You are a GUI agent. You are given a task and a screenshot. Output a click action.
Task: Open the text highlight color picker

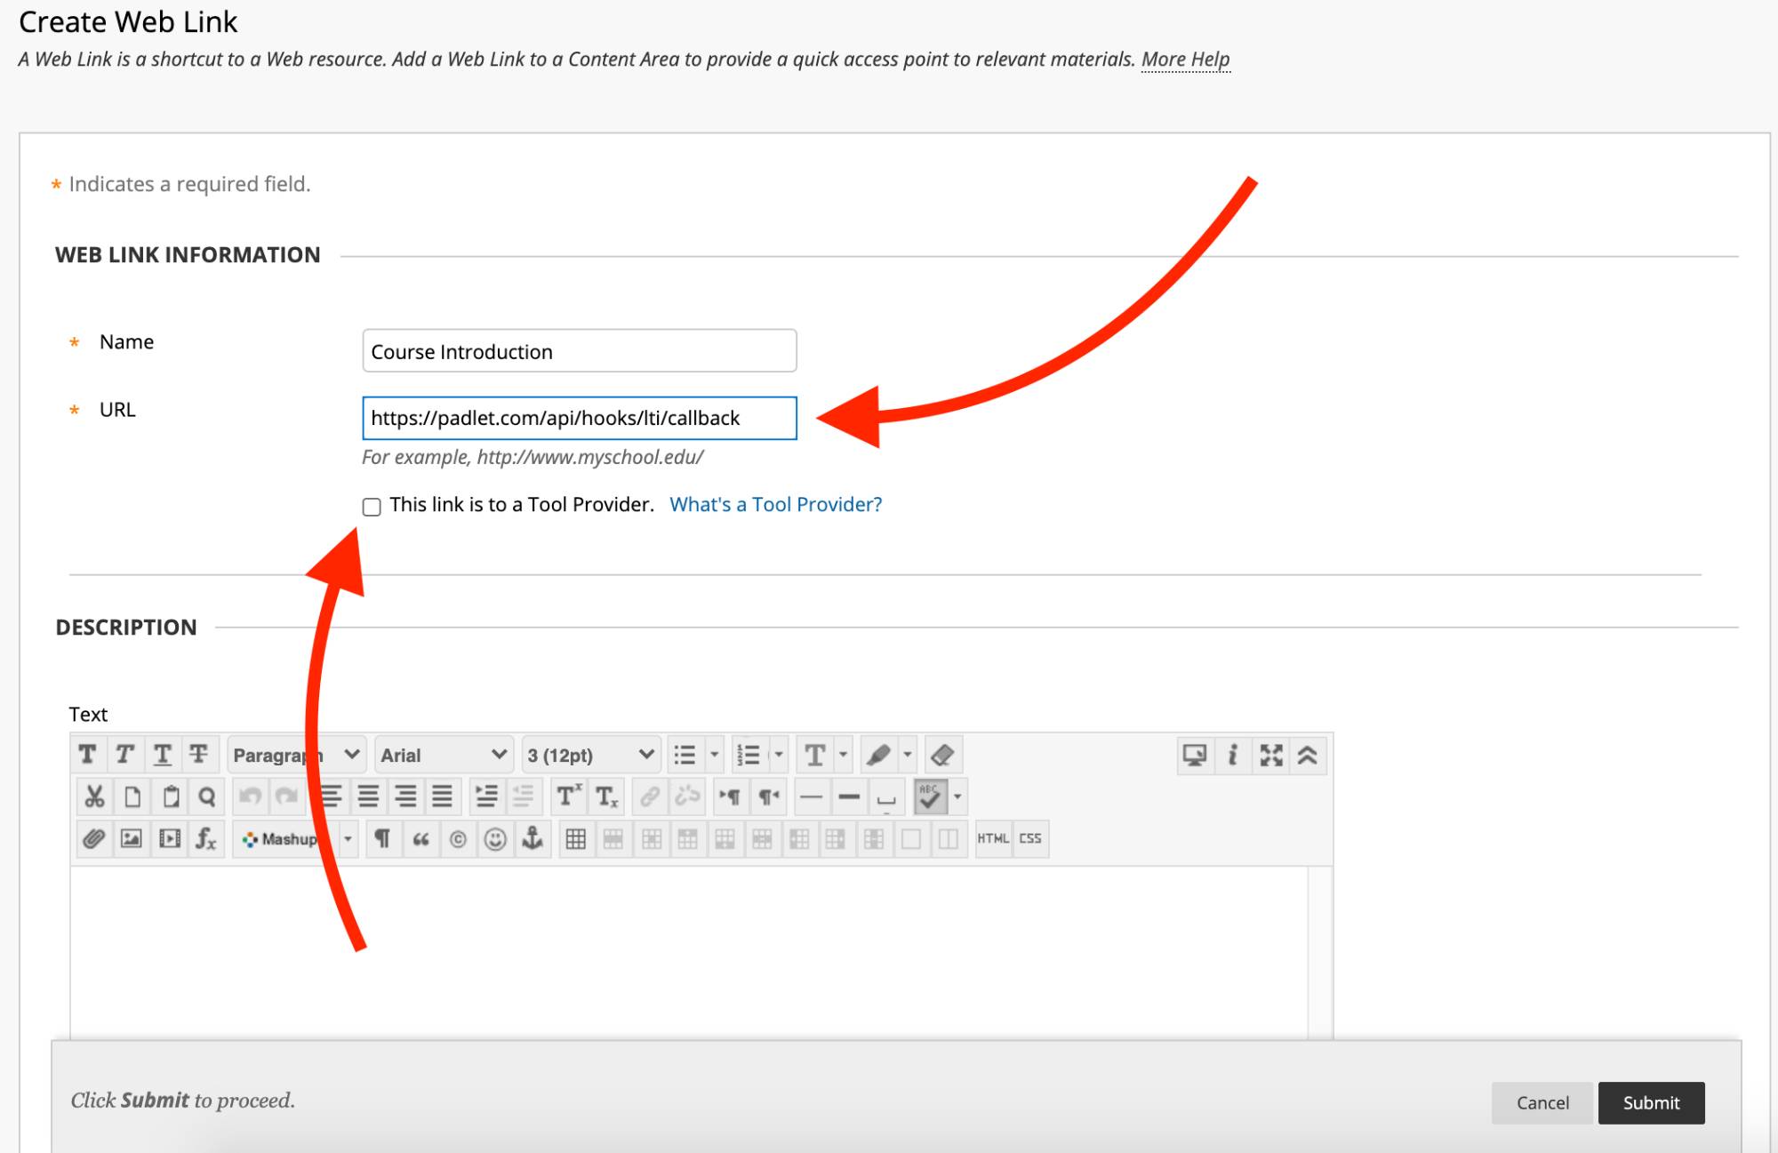click(878, 756)
